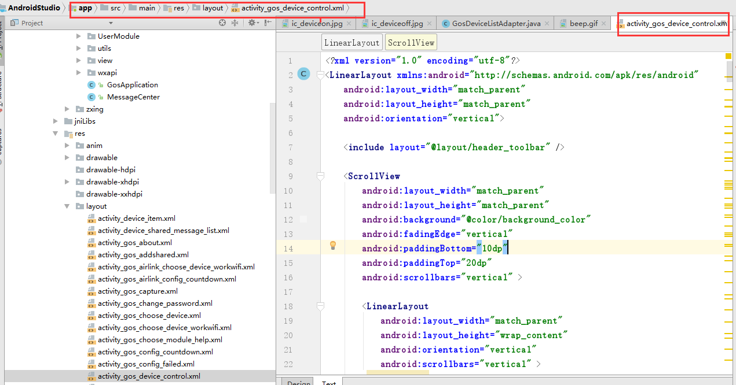The height and width of the screenshot is (385, 736).
Task: Click res in navigation bar
Action: pyautogui.click(x=174, y=8)
